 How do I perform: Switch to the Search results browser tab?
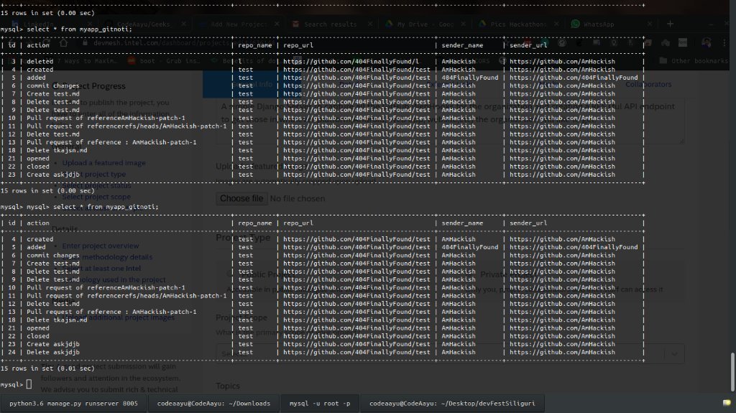(331, 24)
